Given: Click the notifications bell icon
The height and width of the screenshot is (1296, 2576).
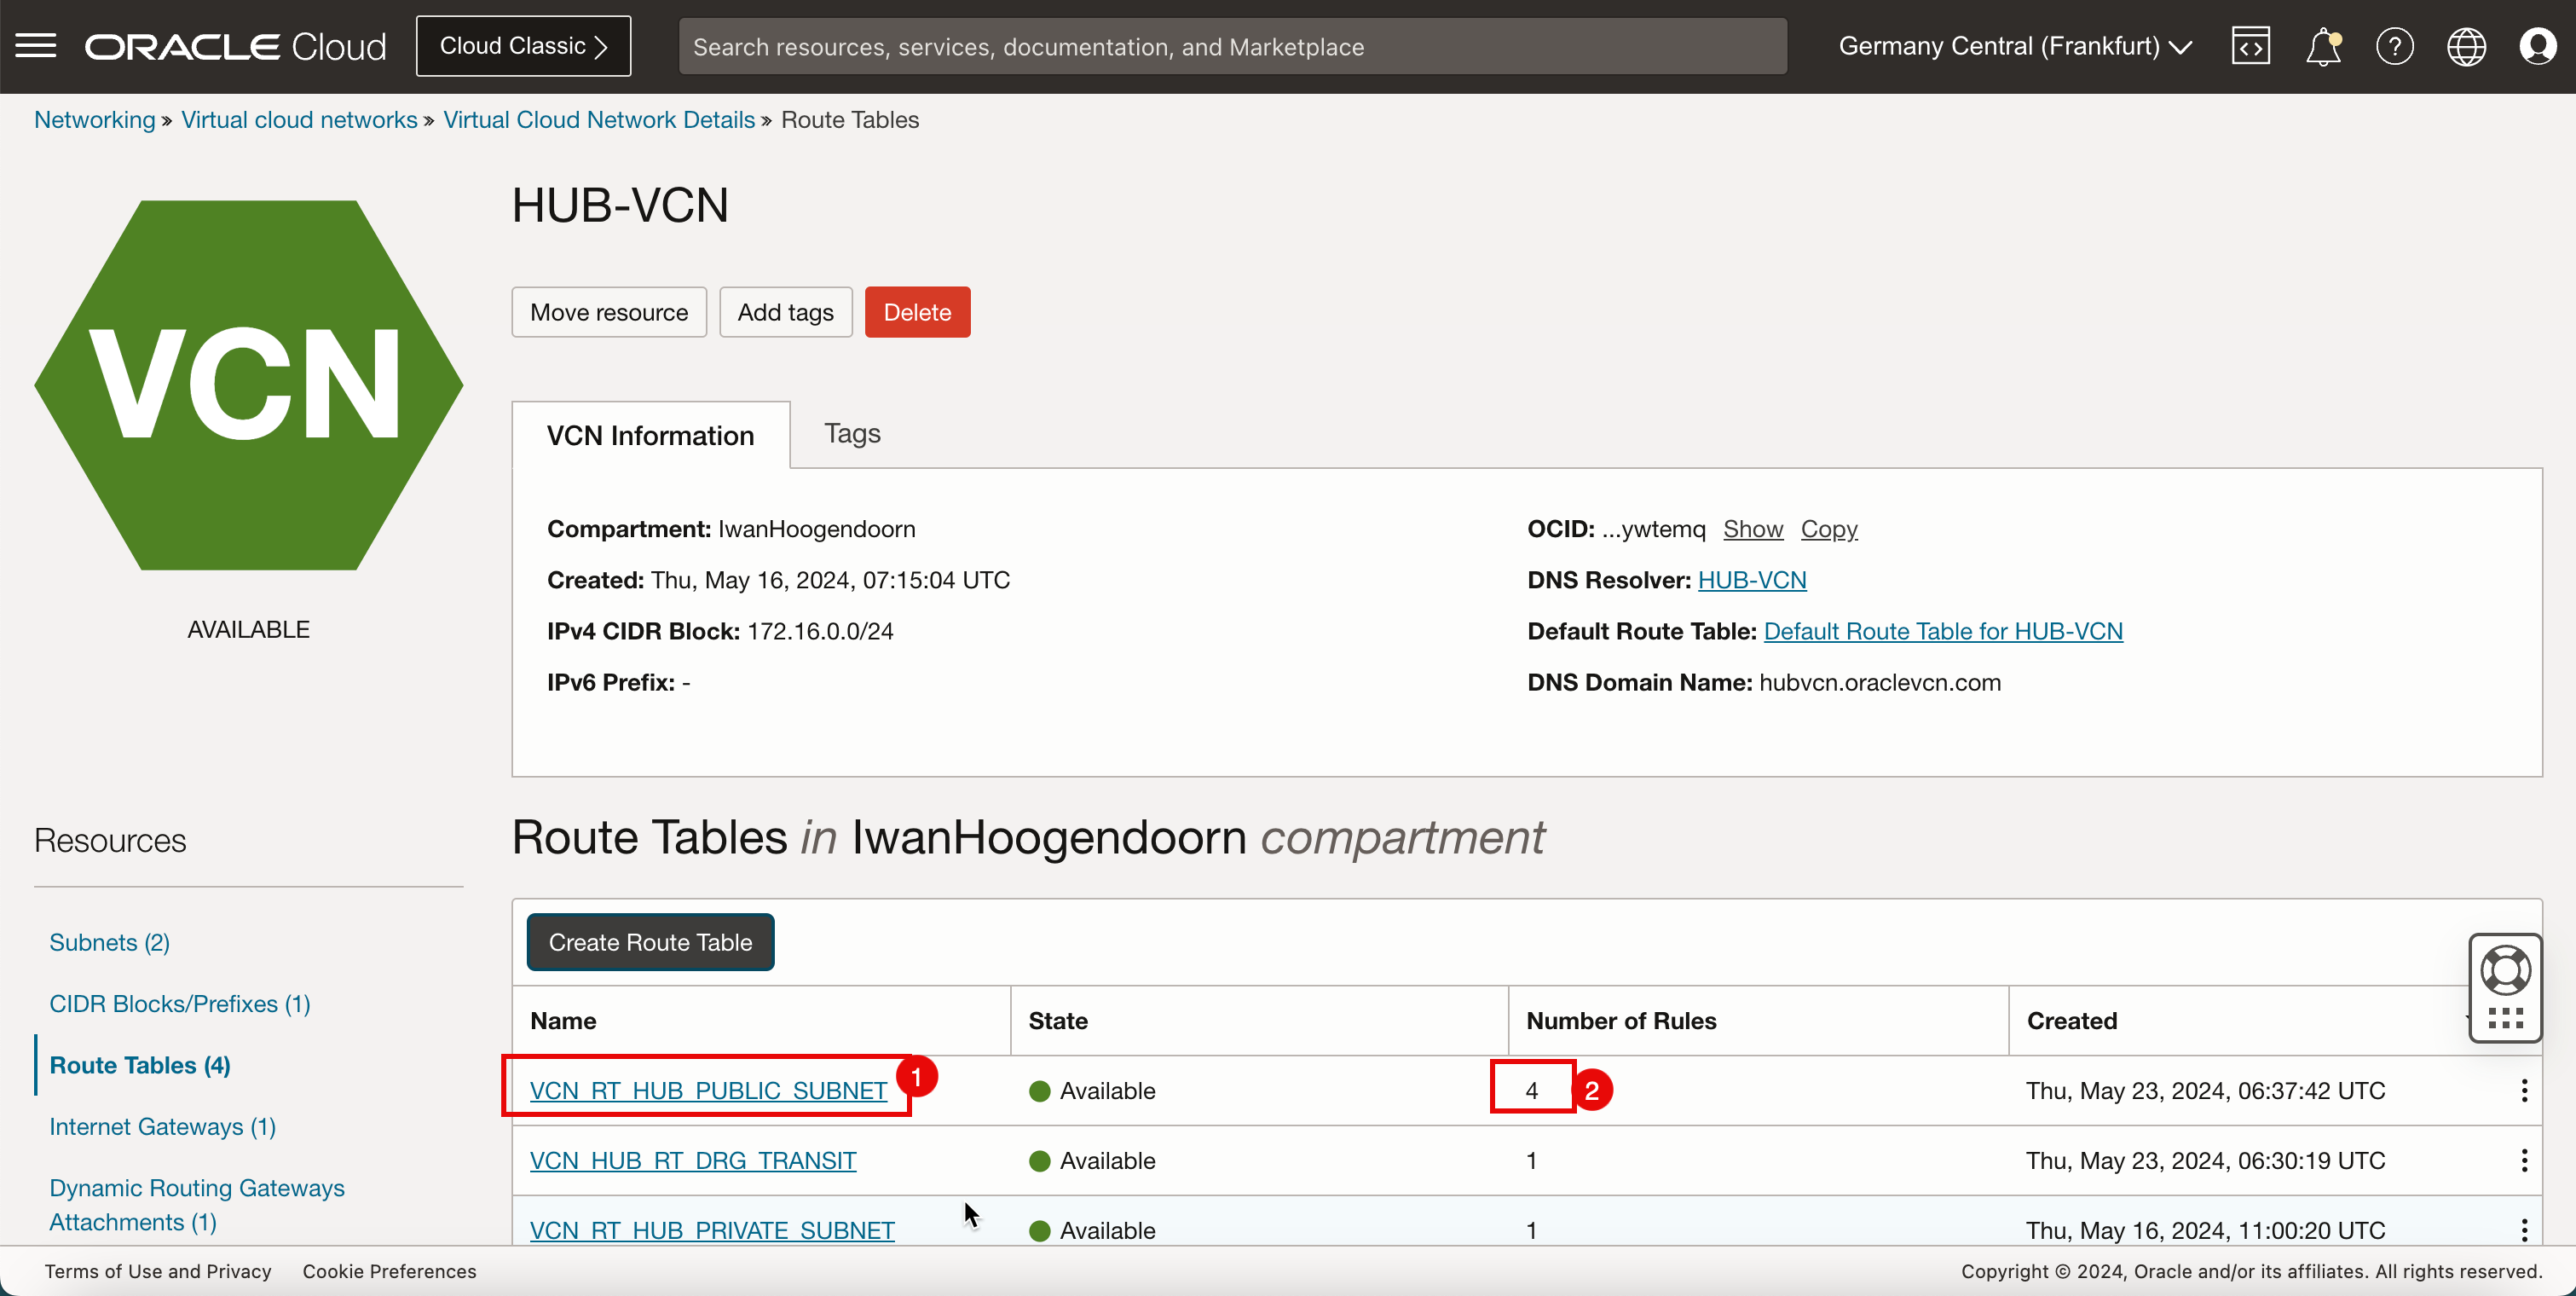Looking at the screenshot, I should click(x=2325, y=46).
